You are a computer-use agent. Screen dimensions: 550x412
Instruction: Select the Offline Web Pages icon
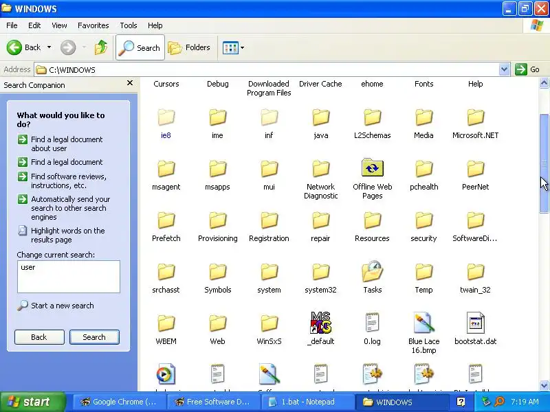tap(372, 168)
